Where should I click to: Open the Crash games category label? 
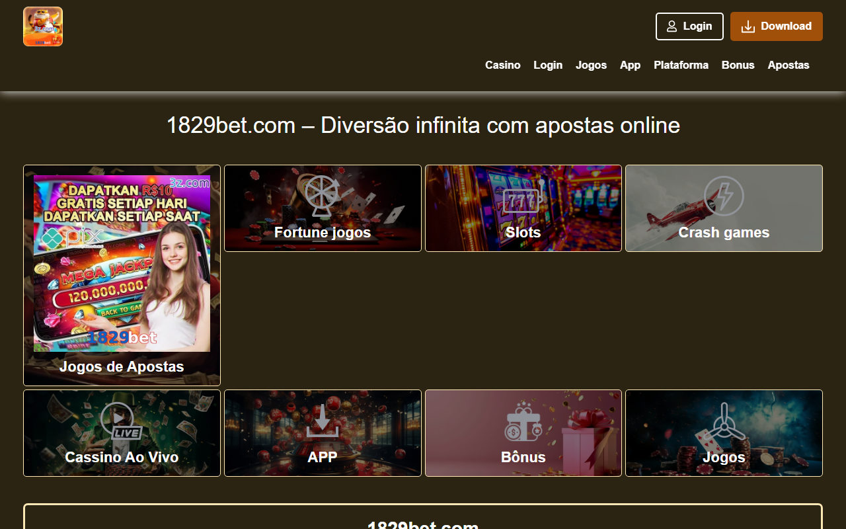click(724, 233)
